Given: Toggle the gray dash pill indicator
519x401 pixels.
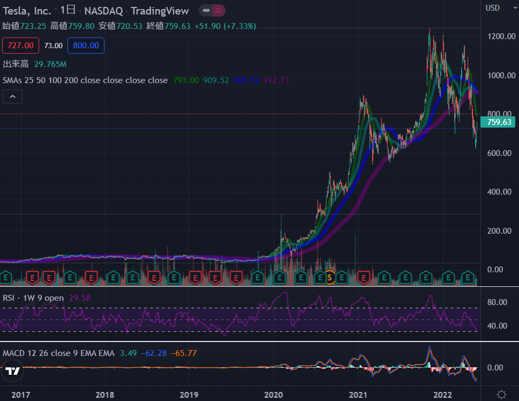Looking at the screenshot, I should click(206, 11).
